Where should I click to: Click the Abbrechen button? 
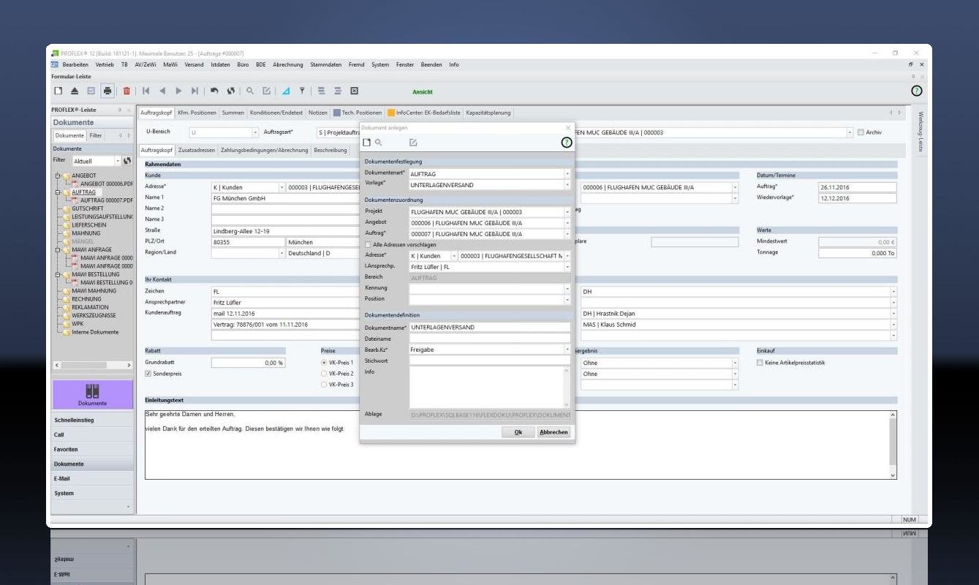(553, 432)
